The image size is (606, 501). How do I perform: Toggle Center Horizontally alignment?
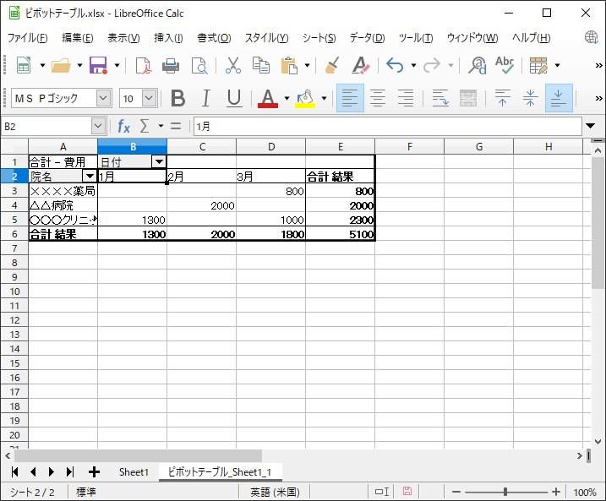click(x=378, y=98)
